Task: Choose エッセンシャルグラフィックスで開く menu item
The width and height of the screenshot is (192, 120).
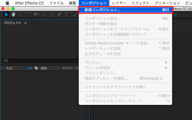Action: pos(125,87)
